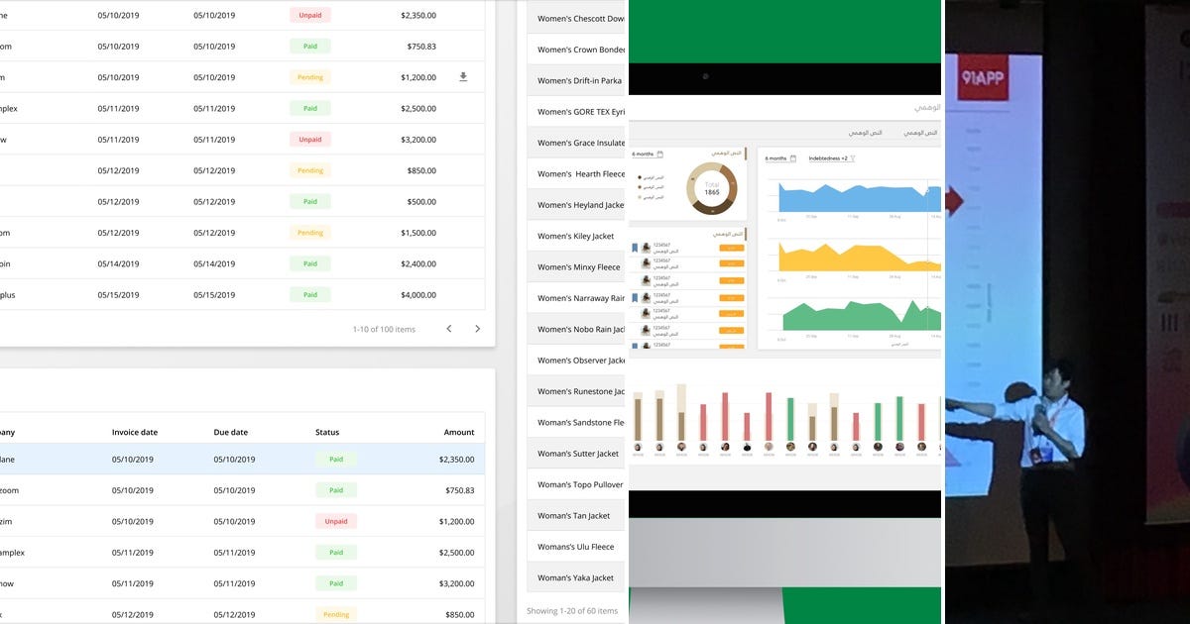Open the calendar icon in the donut chart widget
Screen dimensions: 1190x624
(x=659, y=155)
